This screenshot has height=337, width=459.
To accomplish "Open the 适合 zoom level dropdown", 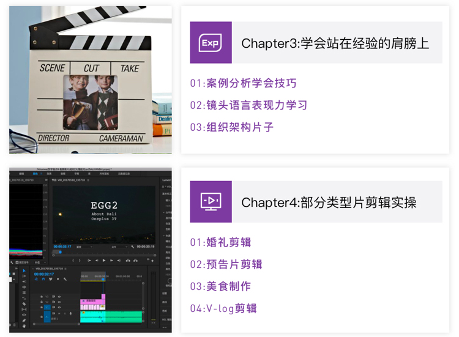I will pyautogui.click(x=84, y=247).
